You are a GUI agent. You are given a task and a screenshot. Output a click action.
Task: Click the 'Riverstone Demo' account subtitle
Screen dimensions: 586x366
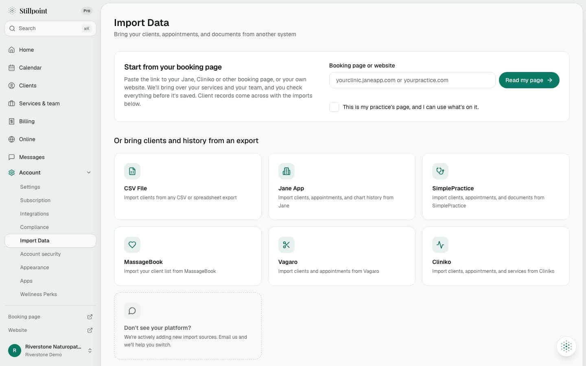tap(44, 355)
